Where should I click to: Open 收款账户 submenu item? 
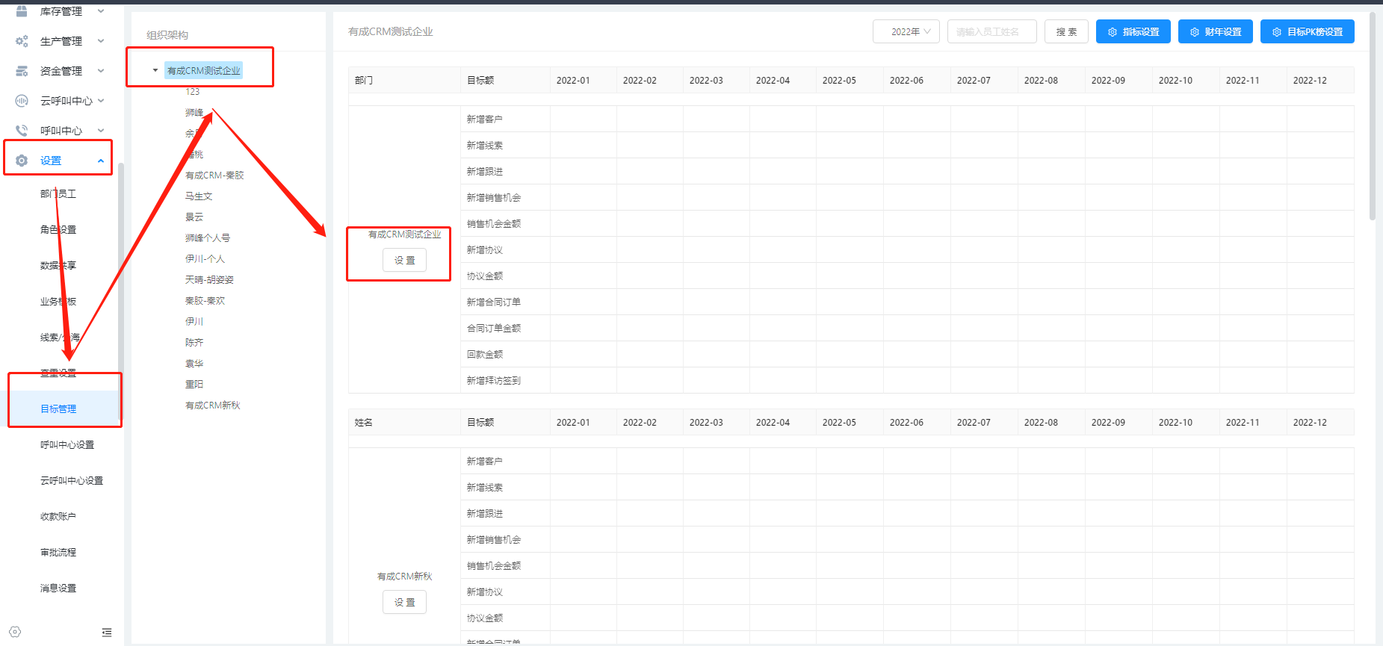click(58, 517)
